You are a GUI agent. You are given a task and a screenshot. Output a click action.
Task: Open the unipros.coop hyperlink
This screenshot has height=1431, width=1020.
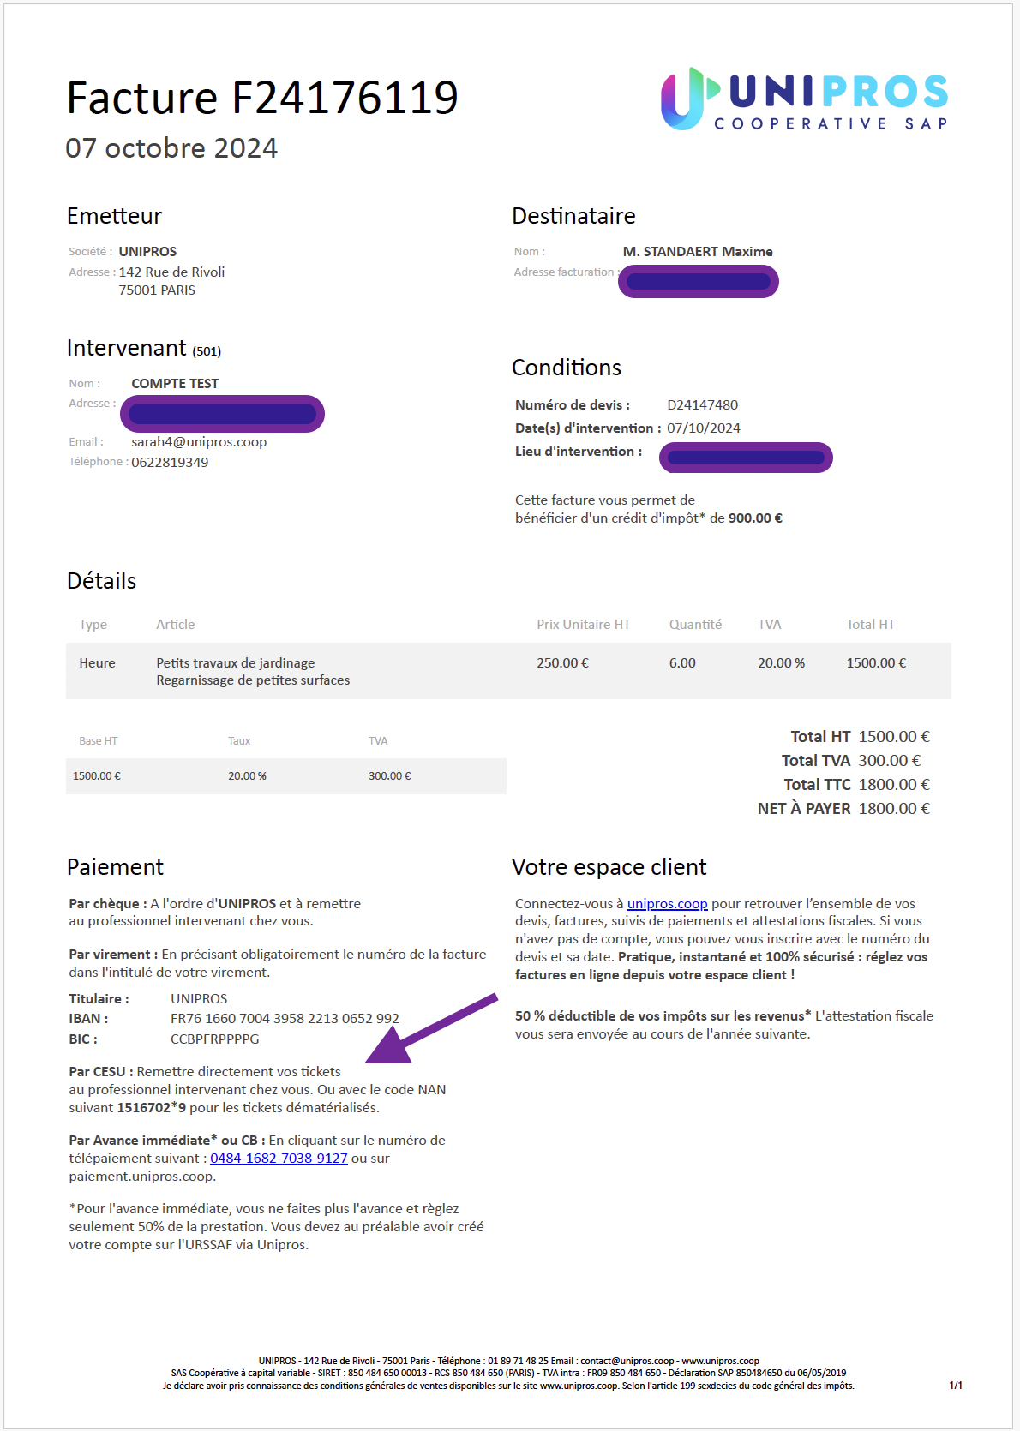click(667, 904)
